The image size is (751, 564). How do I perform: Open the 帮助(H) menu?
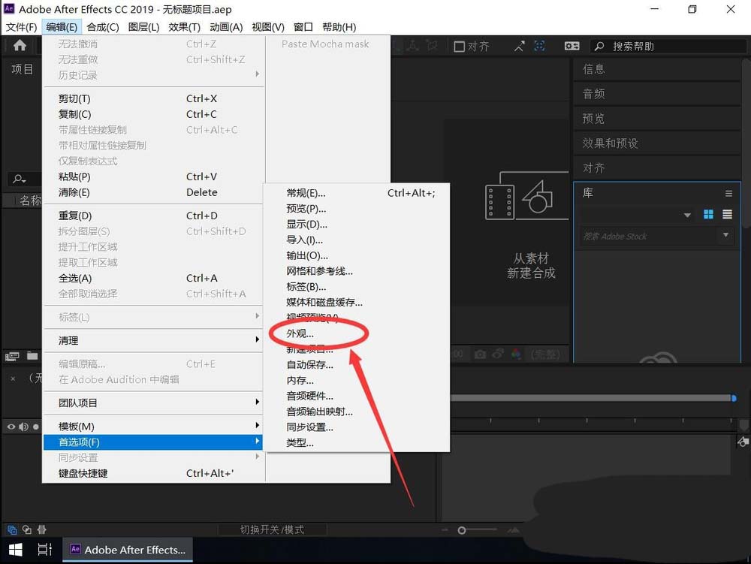(x=339, y=27)
